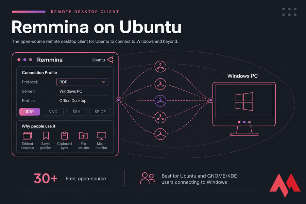Click the connection endpoint dot on Remmina panel edge
Image resolution: width=306 pixels, height=204 pixels.
(118, 100)
